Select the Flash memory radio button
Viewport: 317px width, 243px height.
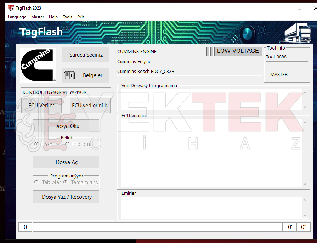(36, 144)
